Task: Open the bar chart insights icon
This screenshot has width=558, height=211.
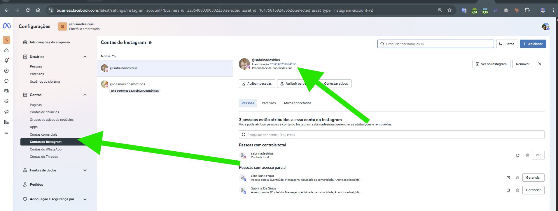Action: (x=6, y=122)
